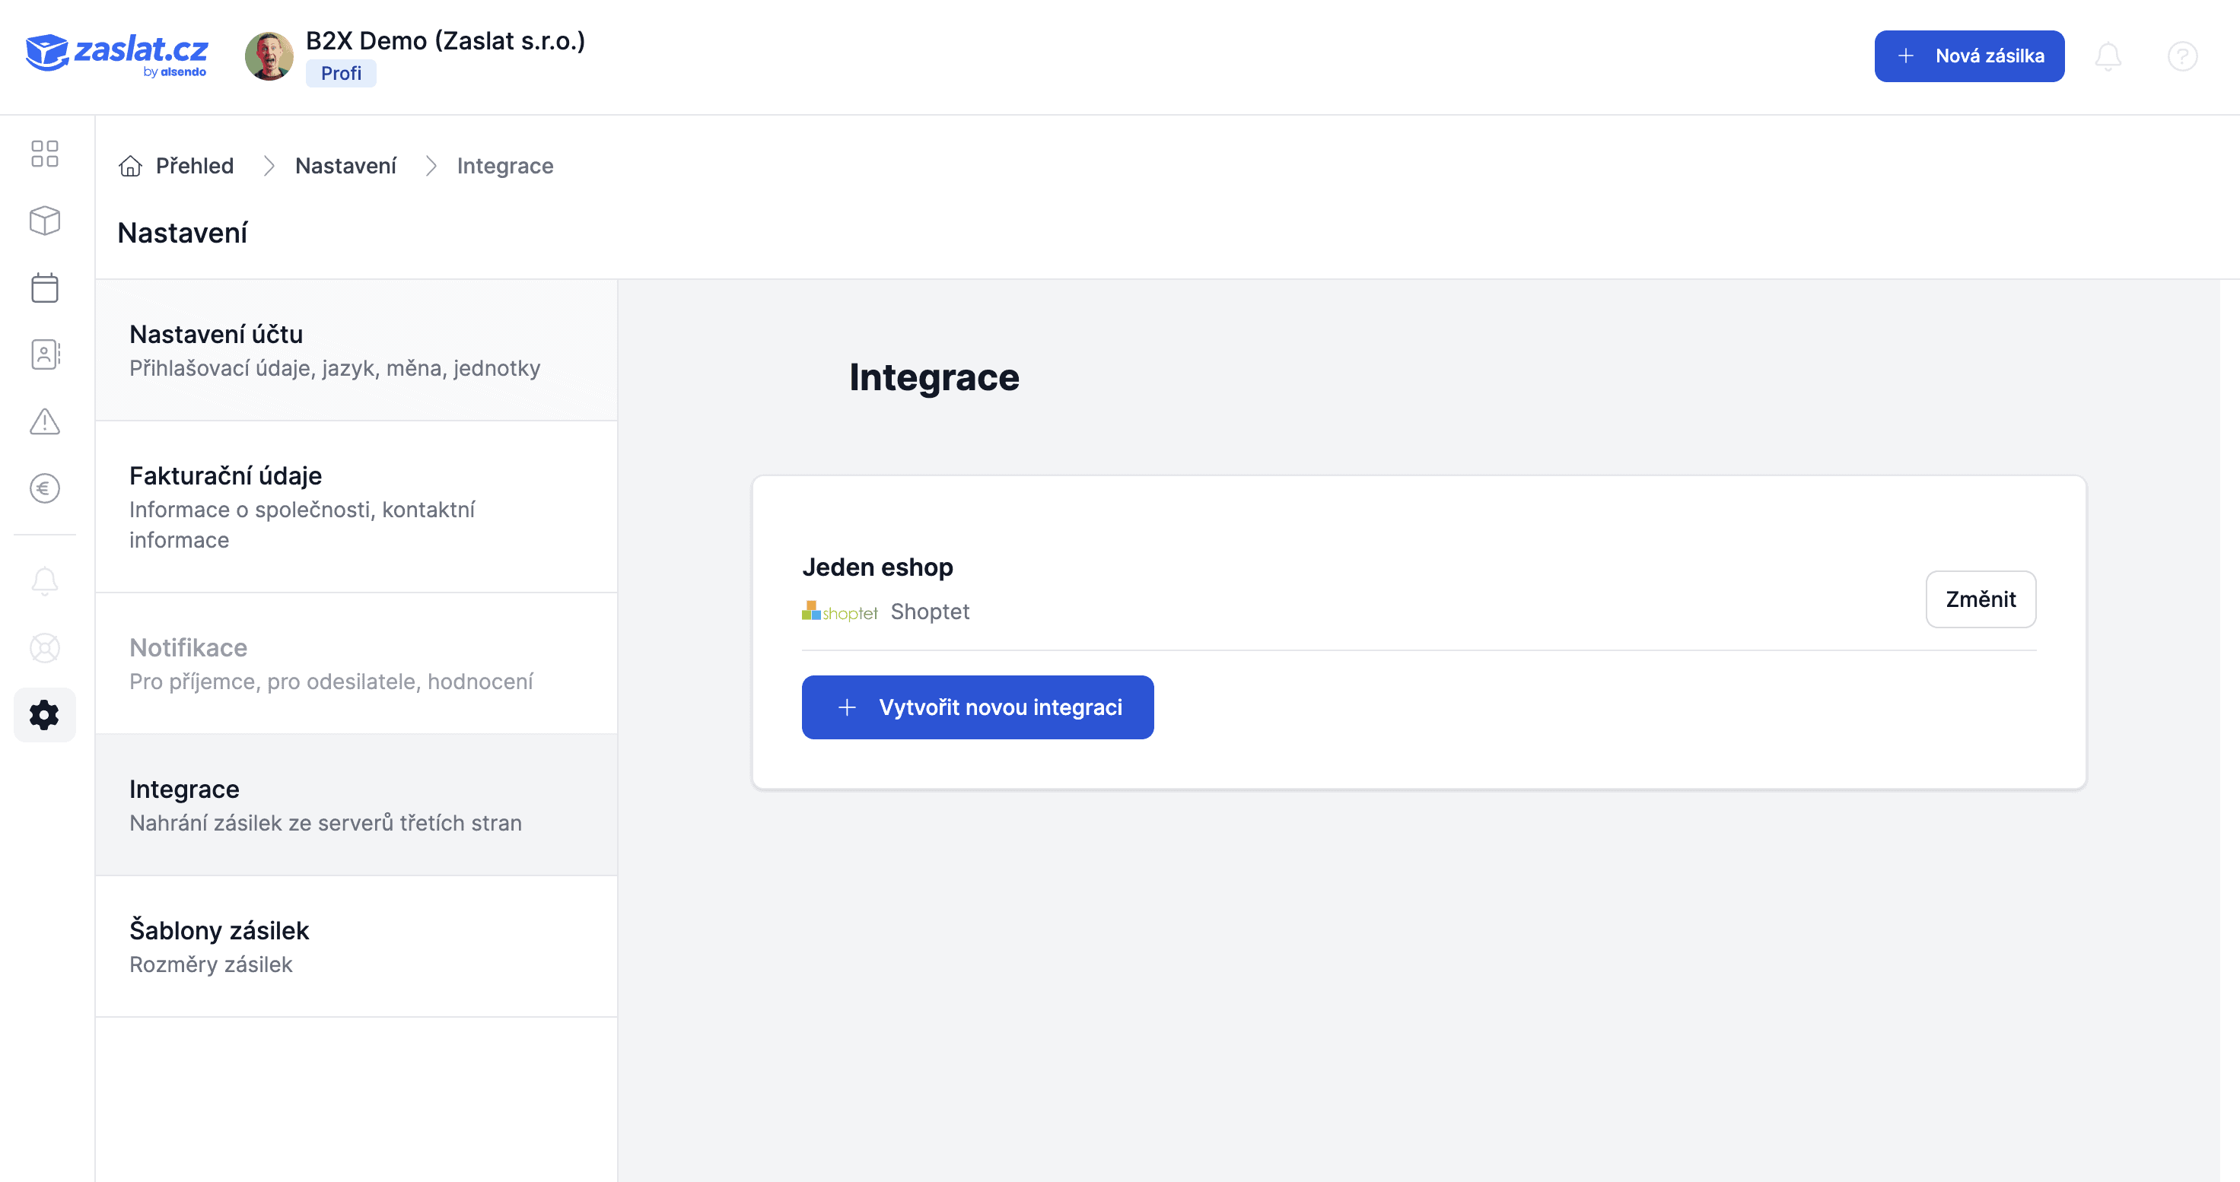Open the user profile avatar
This screenshot has height=1182, width=2240.
(269, 56)
